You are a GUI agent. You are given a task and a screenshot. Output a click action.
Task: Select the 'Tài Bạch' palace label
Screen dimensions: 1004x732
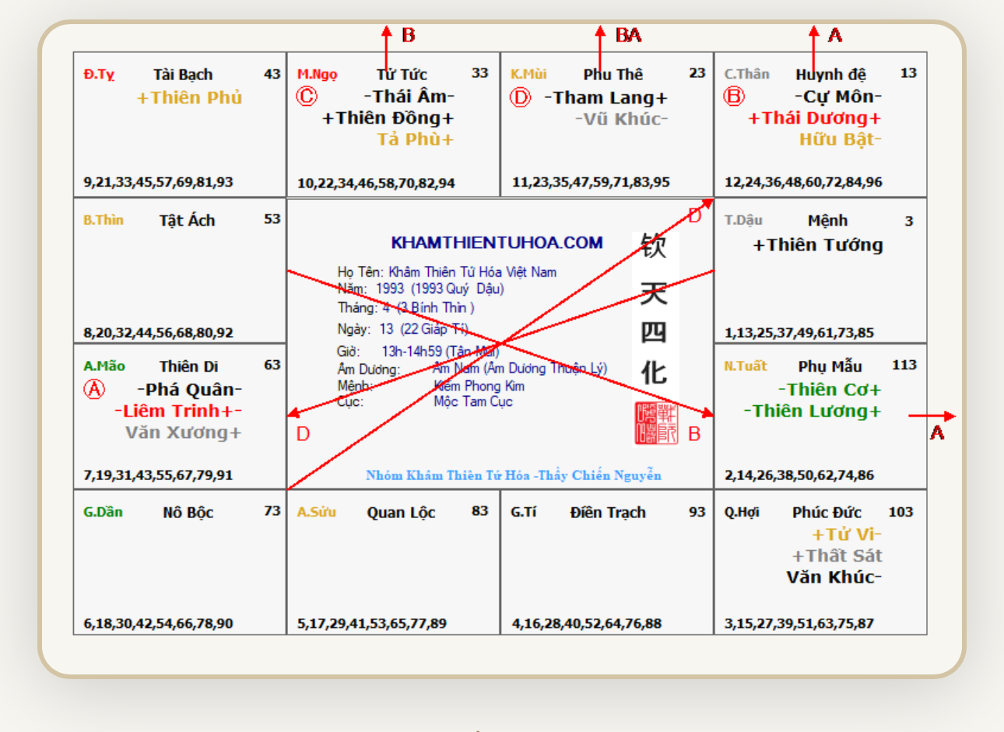tap(183, 75)
